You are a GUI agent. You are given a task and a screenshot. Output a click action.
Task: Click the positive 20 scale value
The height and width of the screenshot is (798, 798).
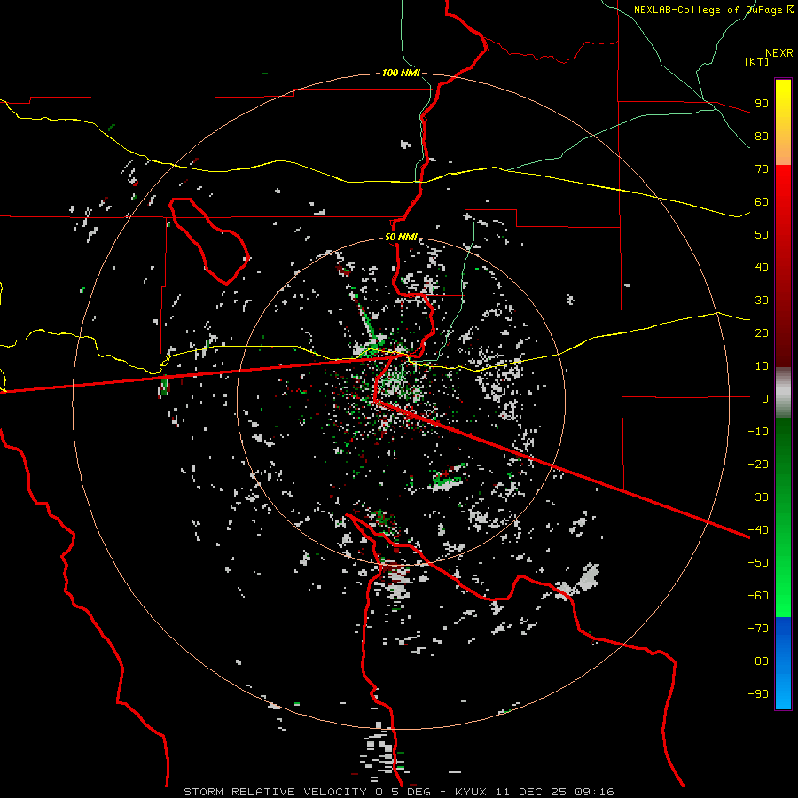pyautogui.click(x=762, y=332)
